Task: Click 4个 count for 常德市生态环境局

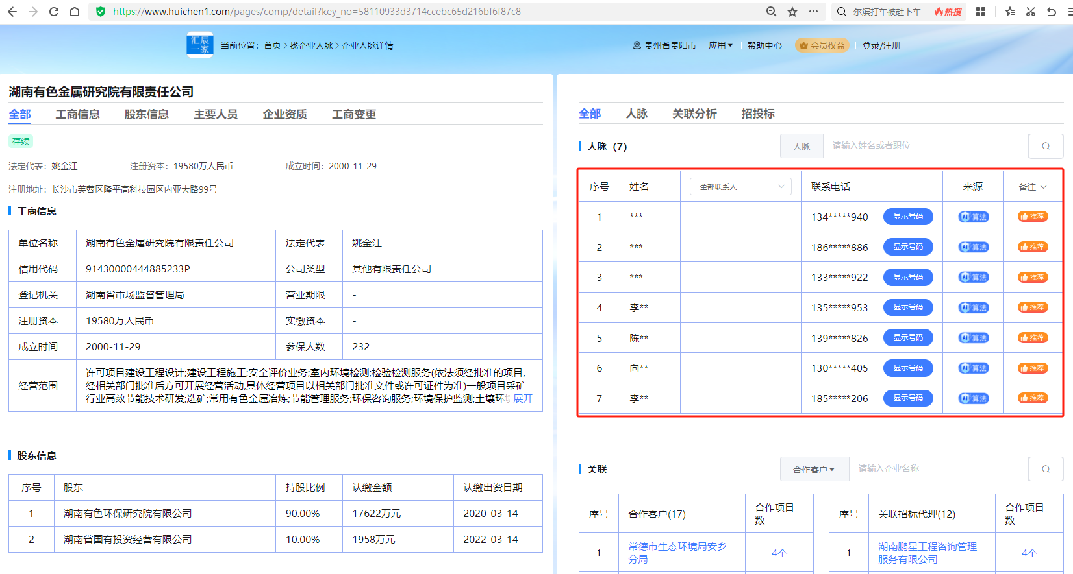Action: tap(779, 553)
